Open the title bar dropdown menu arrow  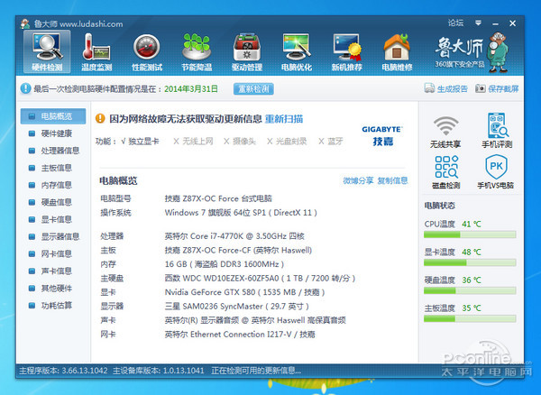[478, 23]
